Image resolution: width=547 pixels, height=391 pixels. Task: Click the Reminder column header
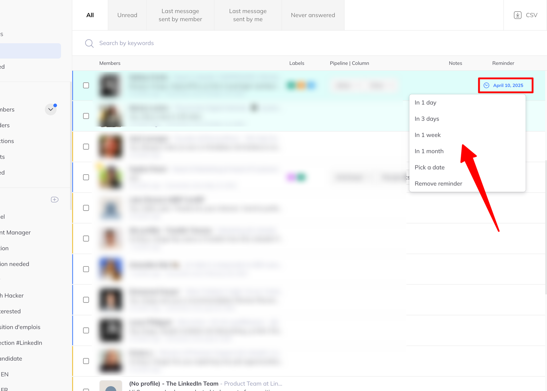[503, 63]
